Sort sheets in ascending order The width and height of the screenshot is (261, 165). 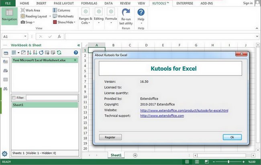click(x=29, y=53)
